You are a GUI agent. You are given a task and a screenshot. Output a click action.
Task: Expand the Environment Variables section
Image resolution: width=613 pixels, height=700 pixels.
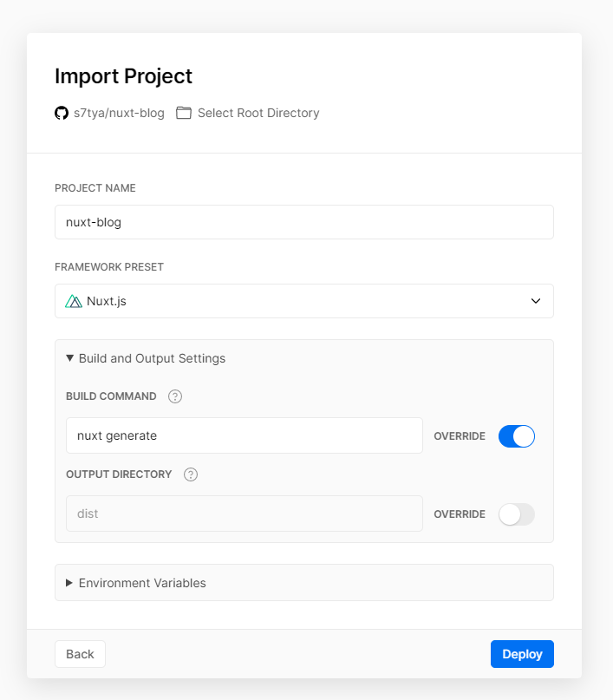(142, 583)
